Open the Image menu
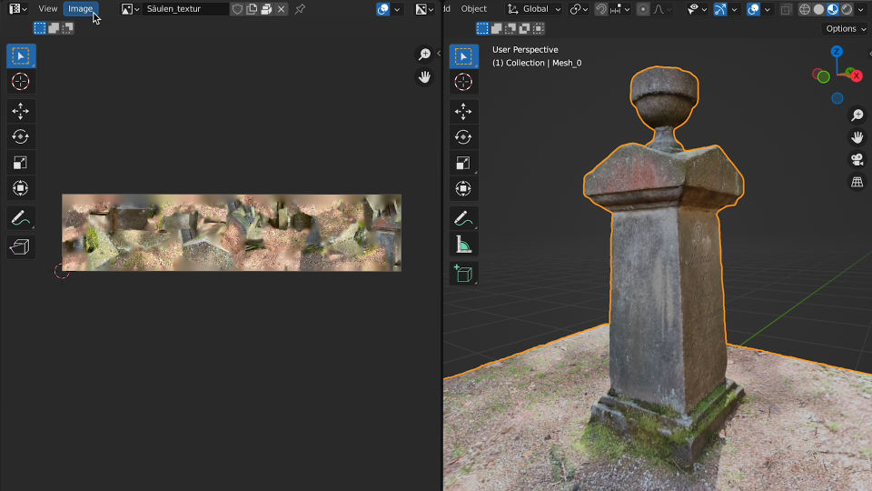Viewport: 872px width, 491px height. pyautogui.click(x=80, y=9)
